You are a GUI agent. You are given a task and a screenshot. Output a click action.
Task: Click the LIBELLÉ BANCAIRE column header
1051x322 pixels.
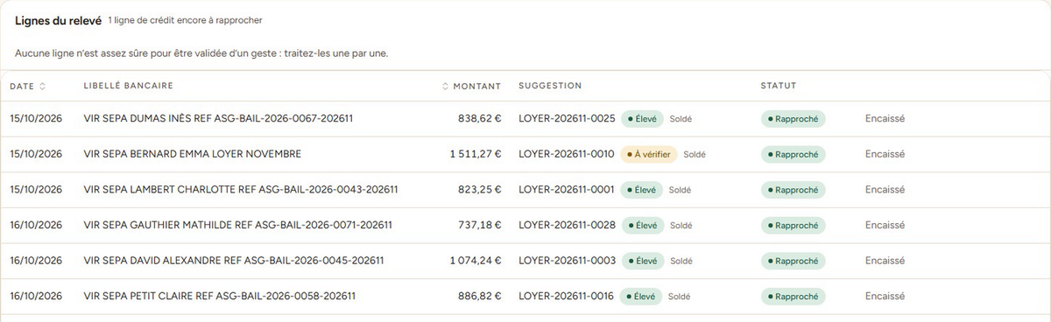click(128, 86)
